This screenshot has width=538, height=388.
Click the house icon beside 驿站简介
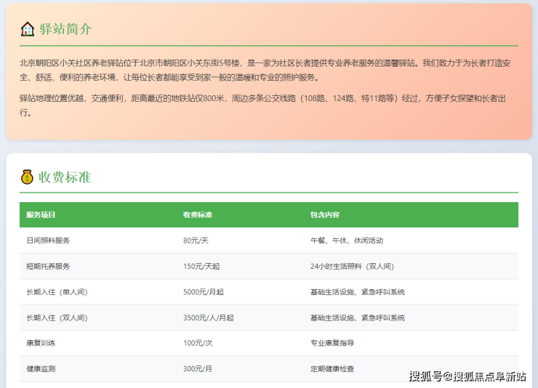(28, 29)
